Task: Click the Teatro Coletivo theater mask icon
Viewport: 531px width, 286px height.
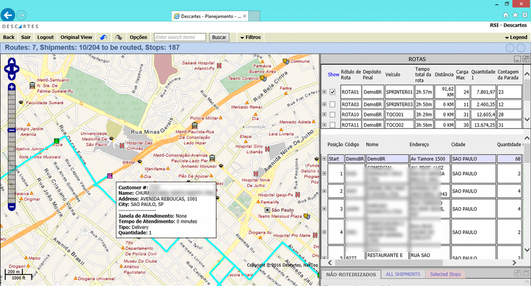Action: [263, 78]
